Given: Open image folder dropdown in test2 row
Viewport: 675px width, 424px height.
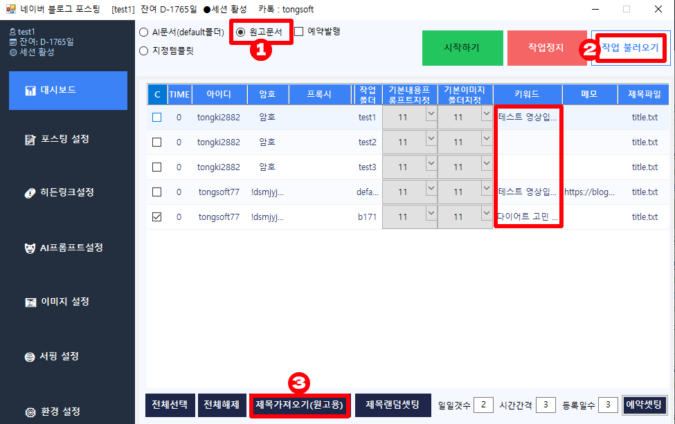Looking at the screenshot, I should pos(486,139).
